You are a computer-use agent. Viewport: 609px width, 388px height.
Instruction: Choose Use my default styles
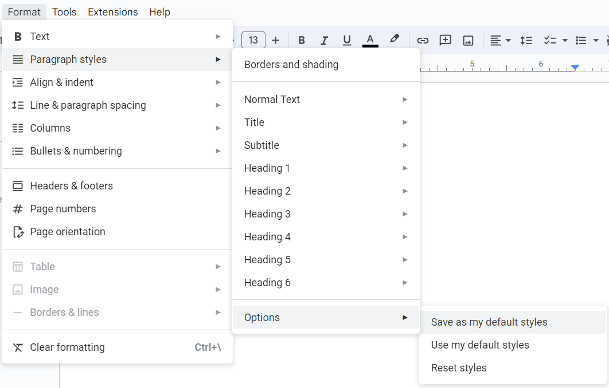point(480,345)
